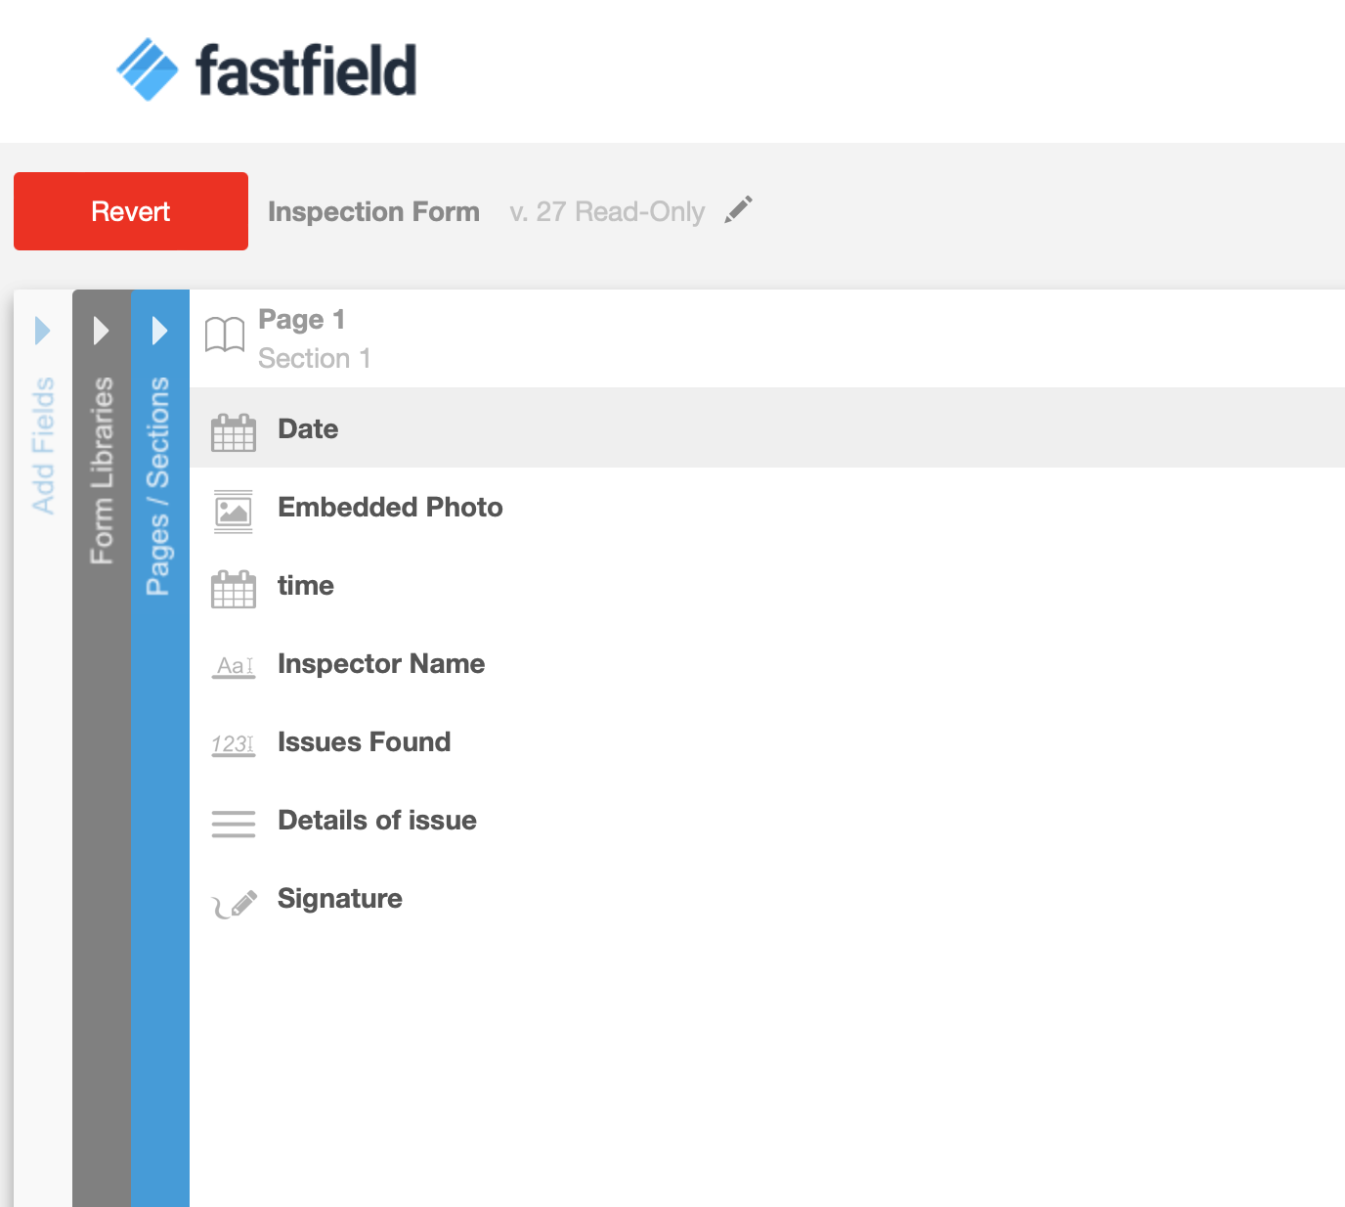The image size is (1345, 1207).
Task: Click the Signature pen icon
Action: 236,903
